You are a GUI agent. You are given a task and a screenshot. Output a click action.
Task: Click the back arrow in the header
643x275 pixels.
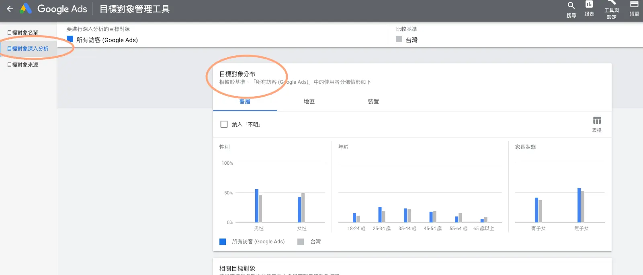point(10,8)
